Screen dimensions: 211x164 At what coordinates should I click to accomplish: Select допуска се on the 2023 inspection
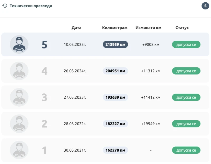coord(186,97)
